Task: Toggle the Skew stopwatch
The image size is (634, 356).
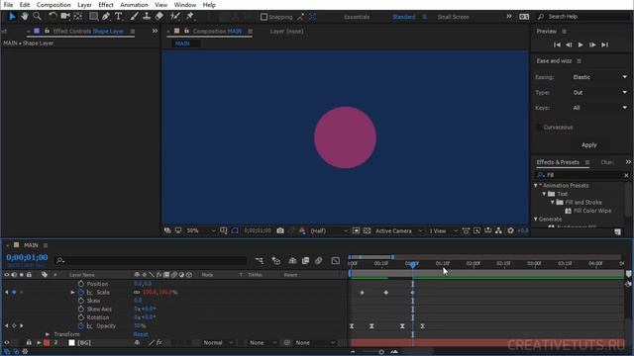Action: click(x=81, y=301)
